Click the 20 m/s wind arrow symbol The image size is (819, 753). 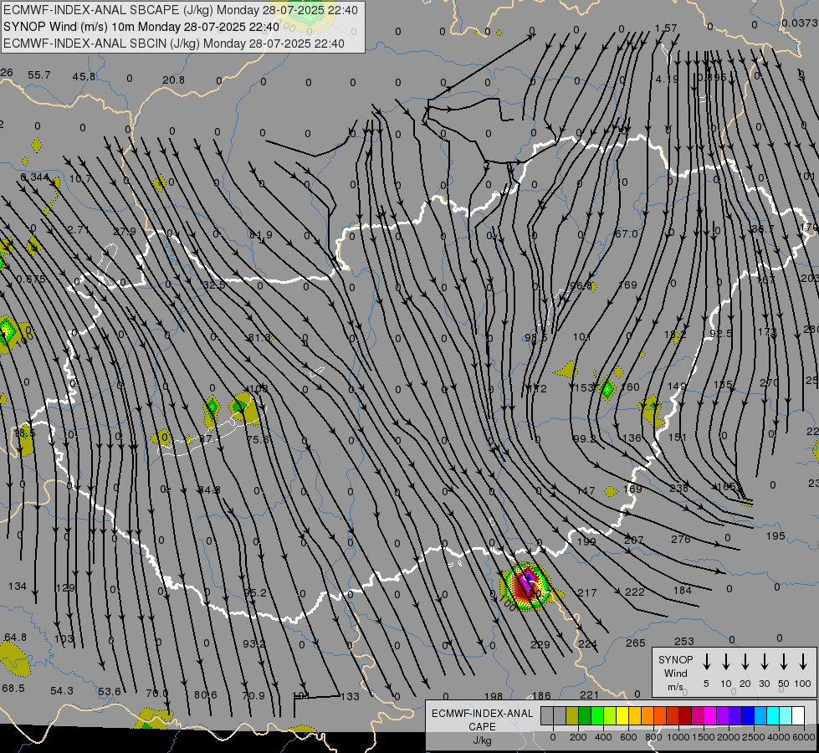745,662
